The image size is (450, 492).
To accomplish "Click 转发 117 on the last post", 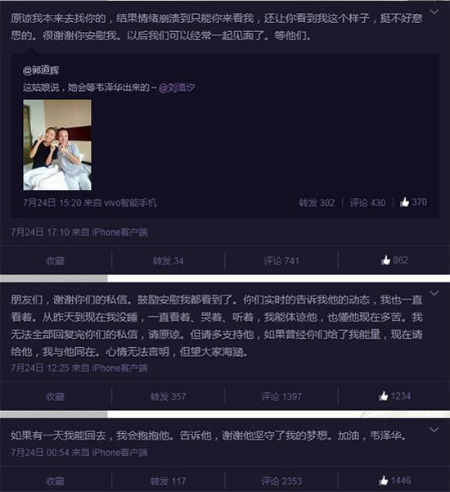I will click(x=168, y=481).
